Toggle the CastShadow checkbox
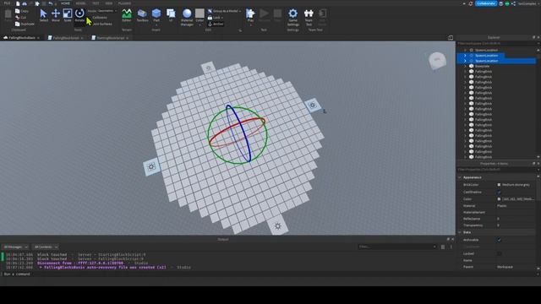The image size is (541, 304). [x=499, y=192]
